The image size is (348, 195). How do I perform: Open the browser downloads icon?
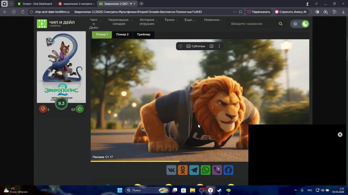(x=343, y=12)
